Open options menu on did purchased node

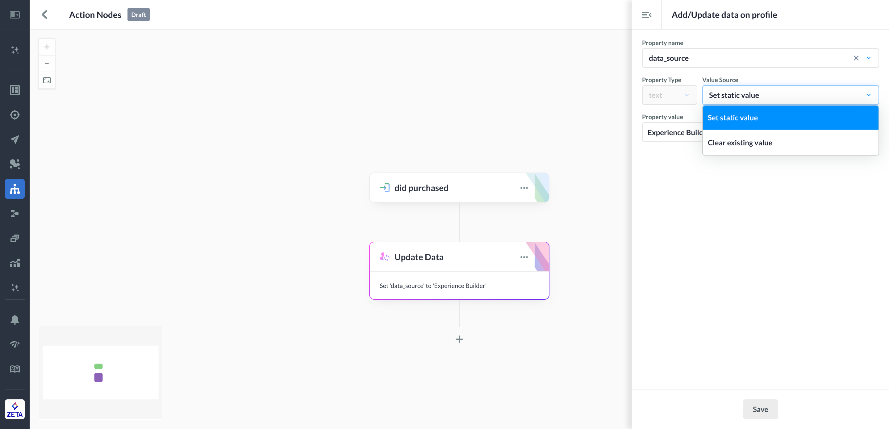click(524, 188)
